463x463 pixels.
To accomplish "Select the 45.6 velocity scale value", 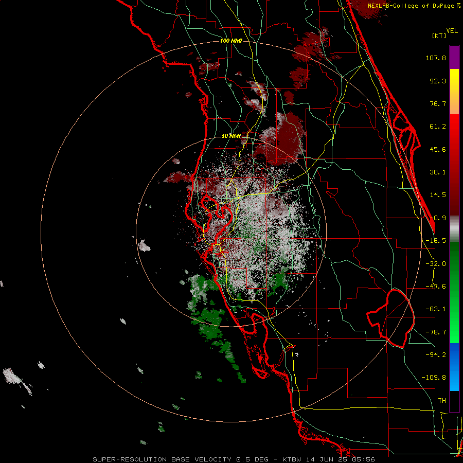I will click(438, 149).
